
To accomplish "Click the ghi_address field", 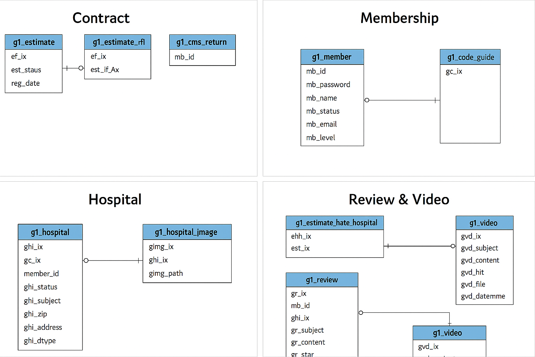I will (43, 327).
